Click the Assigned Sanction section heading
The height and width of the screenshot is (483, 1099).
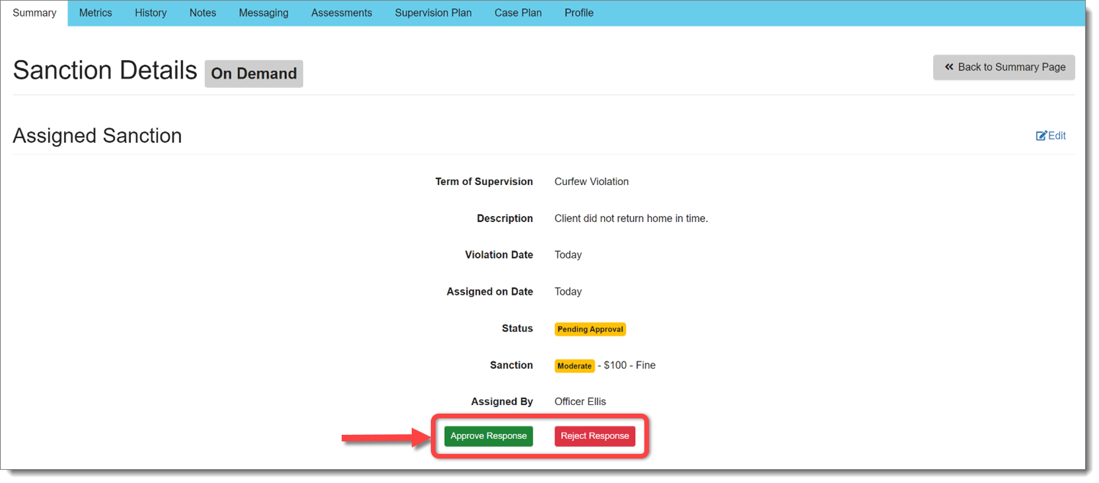97,135
